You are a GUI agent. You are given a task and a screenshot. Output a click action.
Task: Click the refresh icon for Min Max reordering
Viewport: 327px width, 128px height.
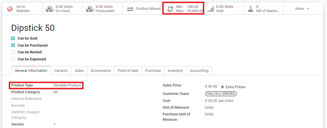click(170, 9)
